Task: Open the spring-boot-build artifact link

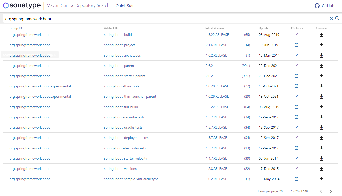Action: [x=118, y=35]
